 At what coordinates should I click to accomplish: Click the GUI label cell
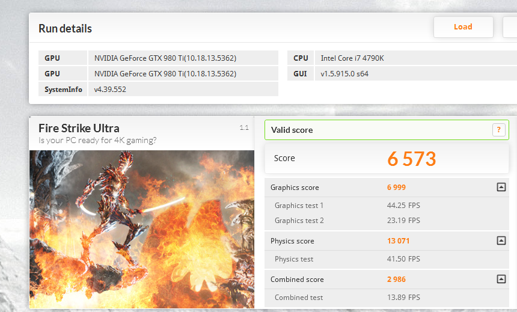(x=301, y=73)
